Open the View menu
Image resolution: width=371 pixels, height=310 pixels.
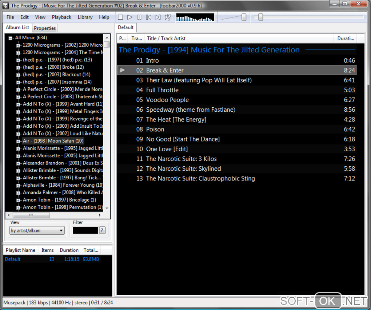pos(40,17)
